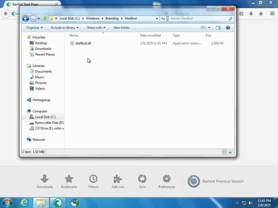Sort by Type column header
Screen dimensions: 278x208
click(x=187, y=35)
